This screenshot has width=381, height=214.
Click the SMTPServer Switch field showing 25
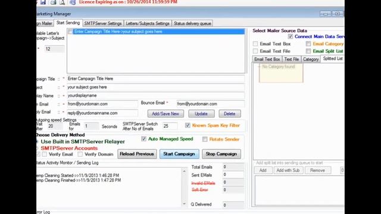pos(170,126)
